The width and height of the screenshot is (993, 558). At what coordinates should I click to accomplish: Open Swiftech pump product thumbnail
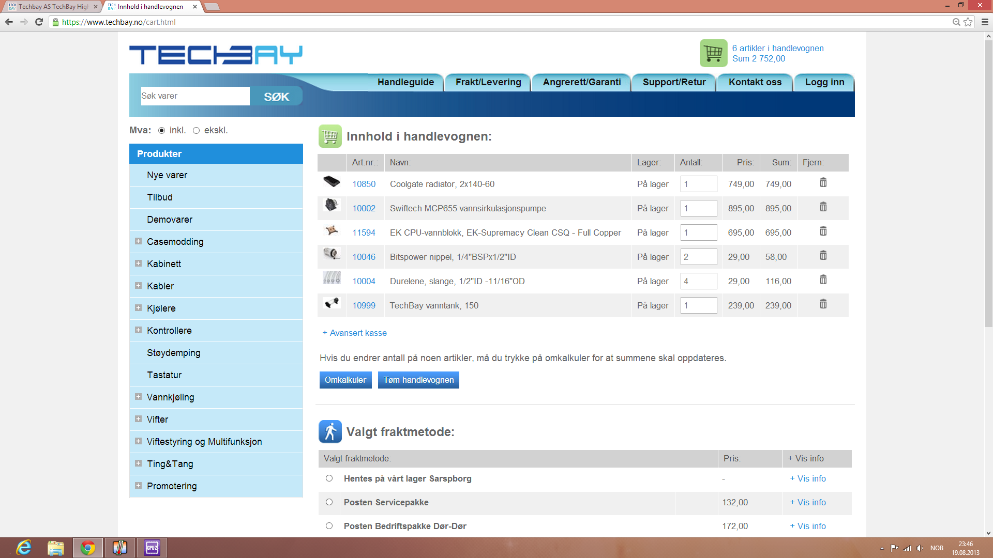pyautogui.click(x=332, y=205)
